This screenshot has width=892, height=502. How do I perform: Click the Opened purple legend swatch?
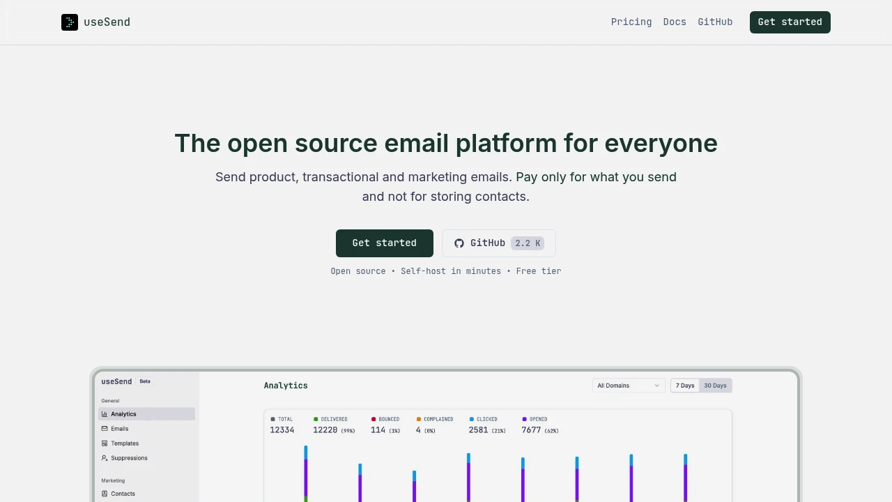pos(525,419)
